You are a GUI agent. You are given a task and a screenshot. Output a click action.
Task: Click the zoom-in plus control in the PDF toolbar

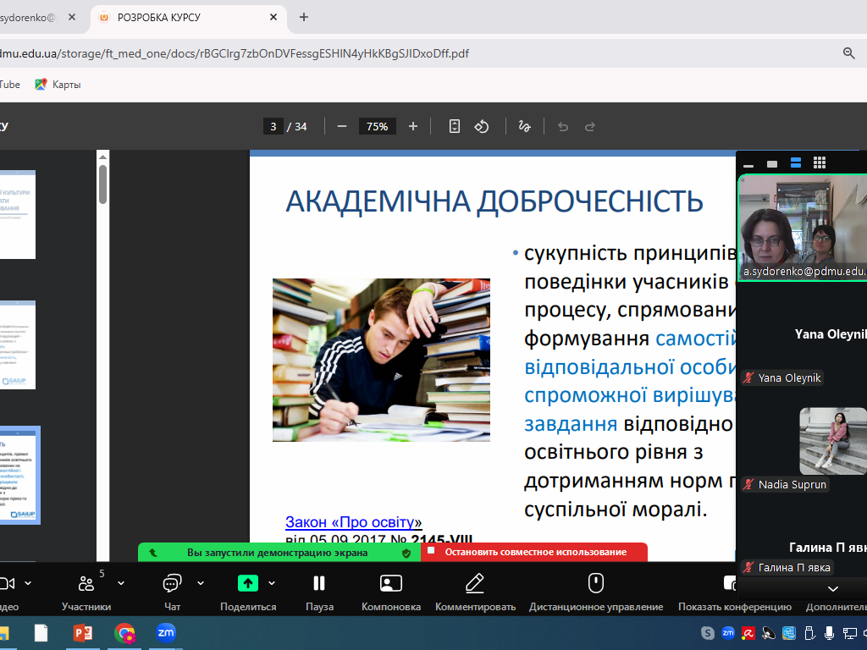[412, 126]
